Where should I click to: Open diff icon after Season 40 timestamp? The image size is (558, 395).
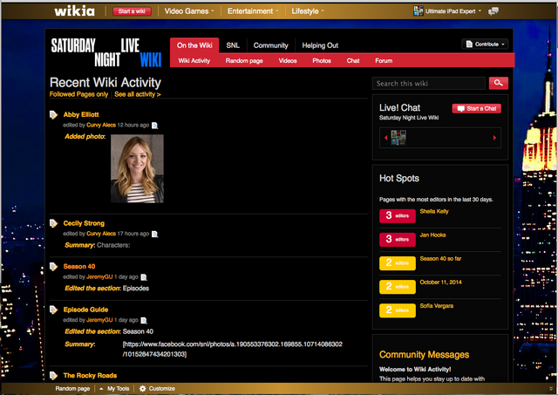(x=144, y=277)
